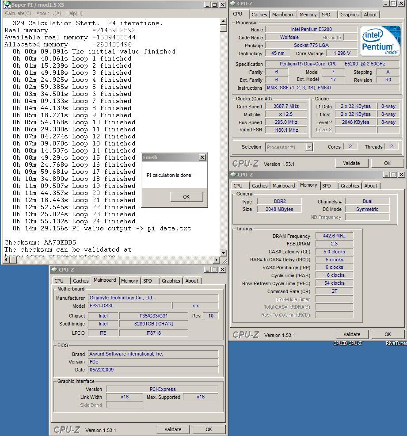
Task: Open the About...(A) menu in Super PI
Action: 49,13
